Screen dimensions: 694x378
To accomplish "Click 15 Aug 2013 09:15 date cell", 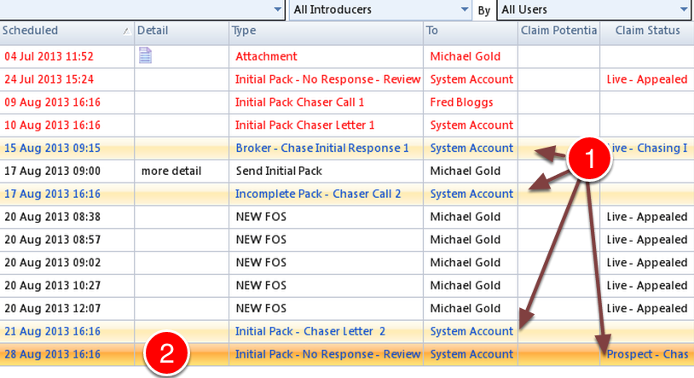I will point(52,148).
